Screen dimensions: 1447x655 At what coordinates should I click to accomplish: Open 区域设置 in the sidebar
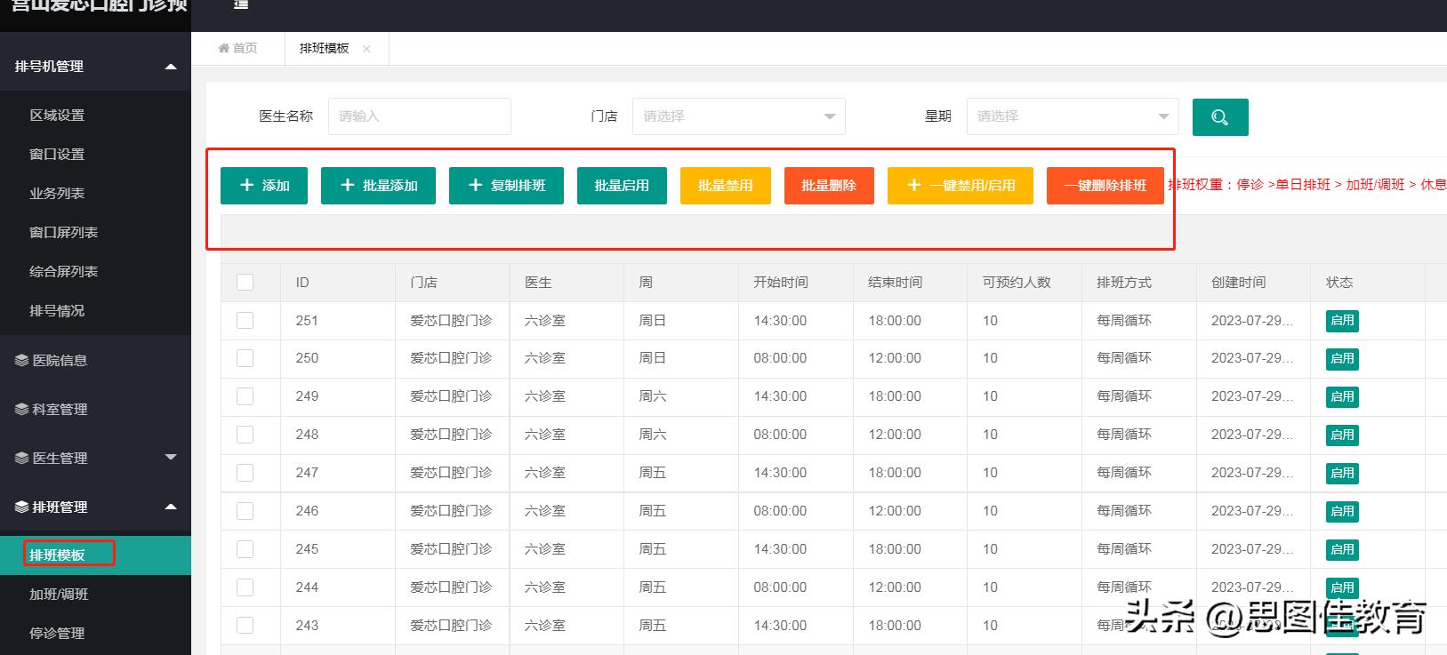[x=57, y=116]
